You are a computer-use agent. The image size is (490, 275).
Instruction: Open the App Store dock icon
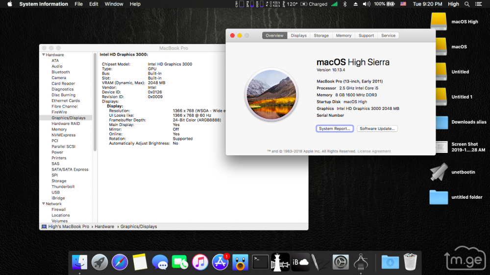220,262
